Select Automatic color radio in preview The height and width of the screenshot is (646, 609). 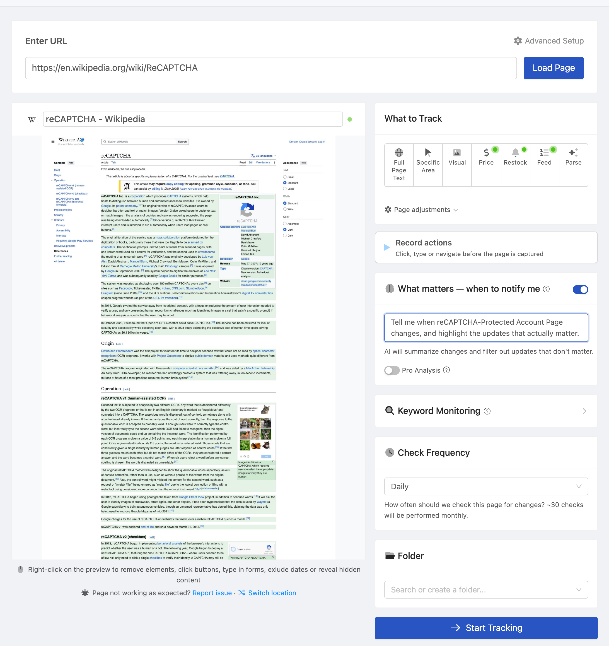(x=284, y=224)
